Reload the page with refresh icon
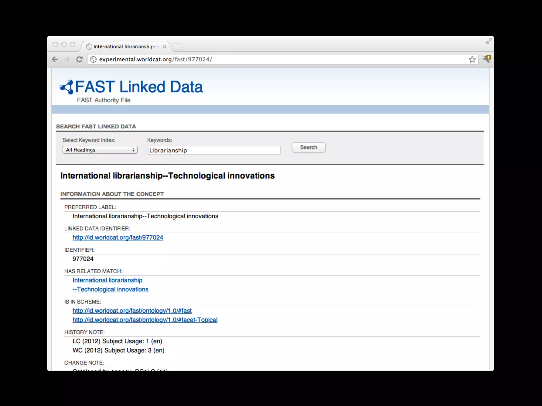The width and height of the screenshot is (542, 406). point(79,59)
